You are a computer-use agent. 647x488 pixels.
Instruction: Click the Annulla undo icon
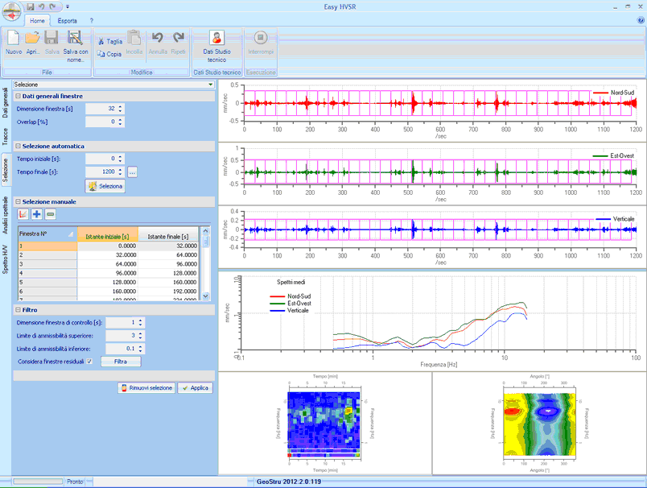157,38
